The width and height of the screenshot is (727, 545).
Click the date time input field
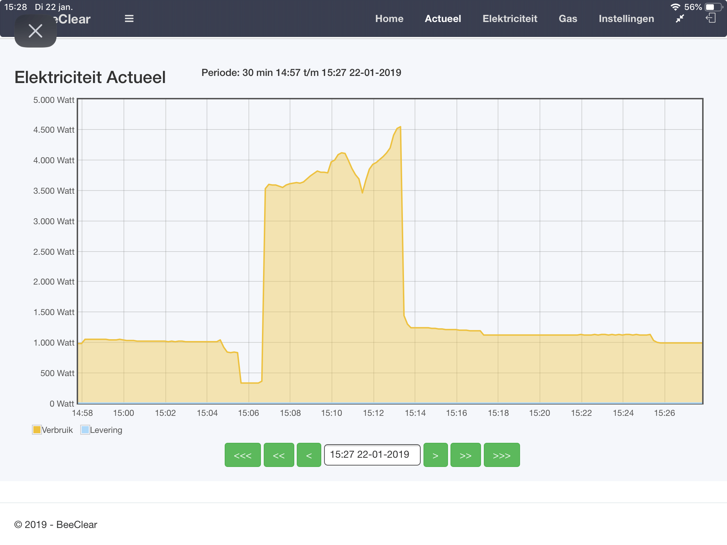click(x=372, y=455)
